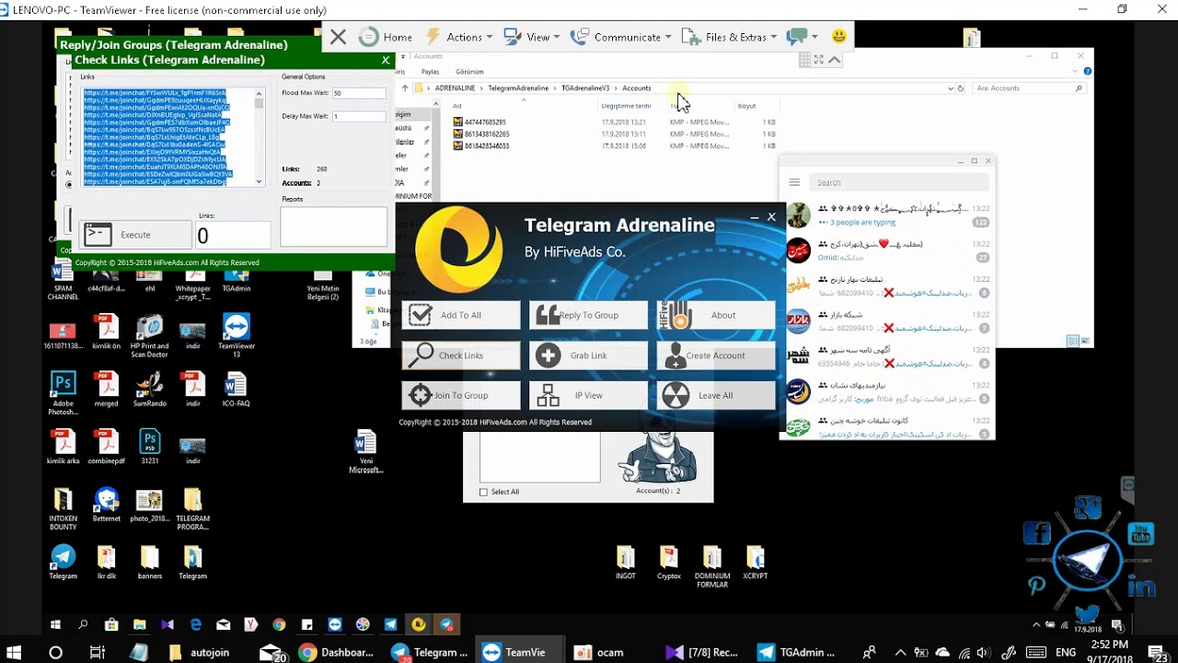Open the TeamViewer chat bubble dropdown

803,37
